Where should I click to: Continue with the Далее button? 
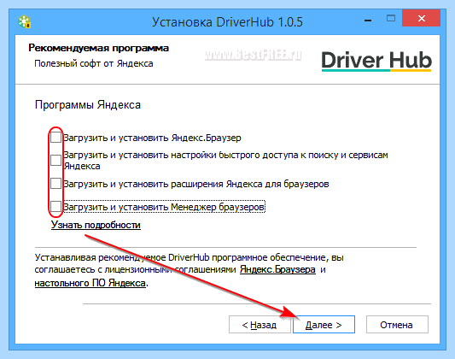point(324,325)
